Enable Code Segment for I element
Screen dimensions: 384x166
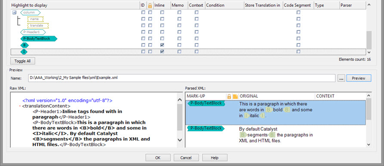(x=298, y=52)
